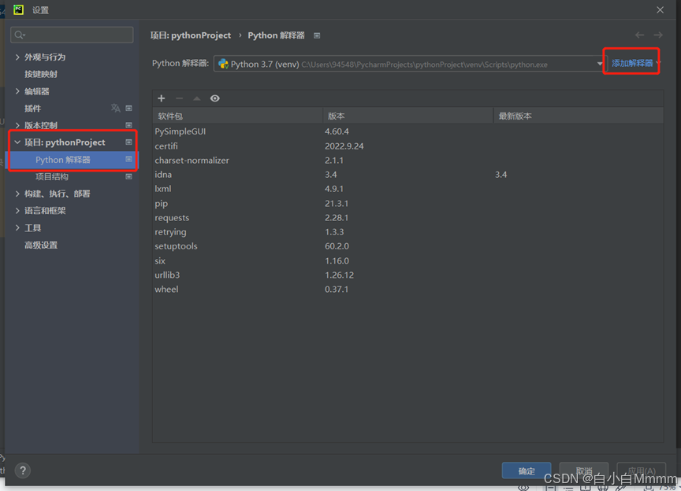The height and width of the screenshot is (491, 681).
Task: Click the project-level icon beside 插件
Action: [x=129, y=108]
